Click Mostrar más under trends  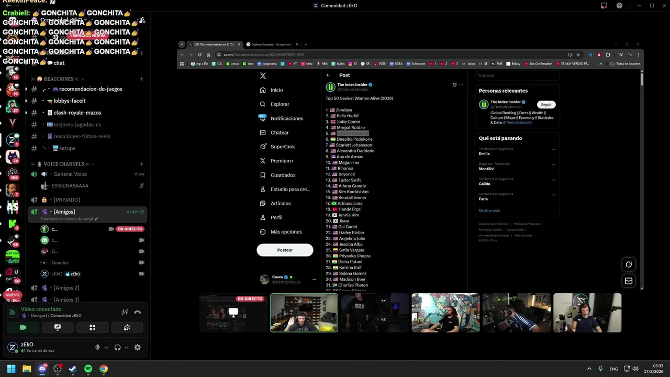489,210
